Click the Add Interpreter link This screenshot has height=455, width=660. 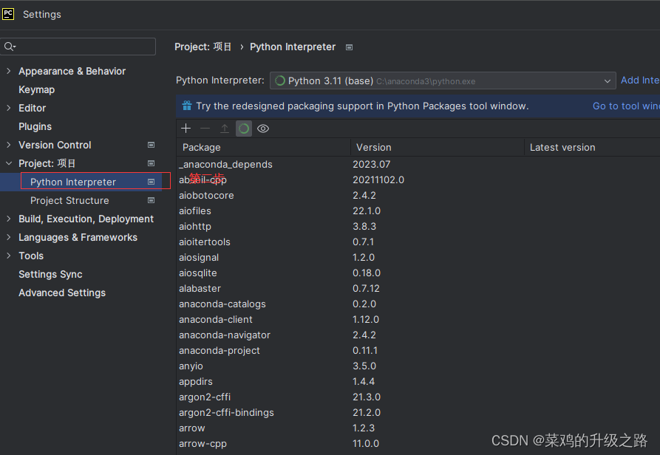pyautogui.click(x=640, y=81)
